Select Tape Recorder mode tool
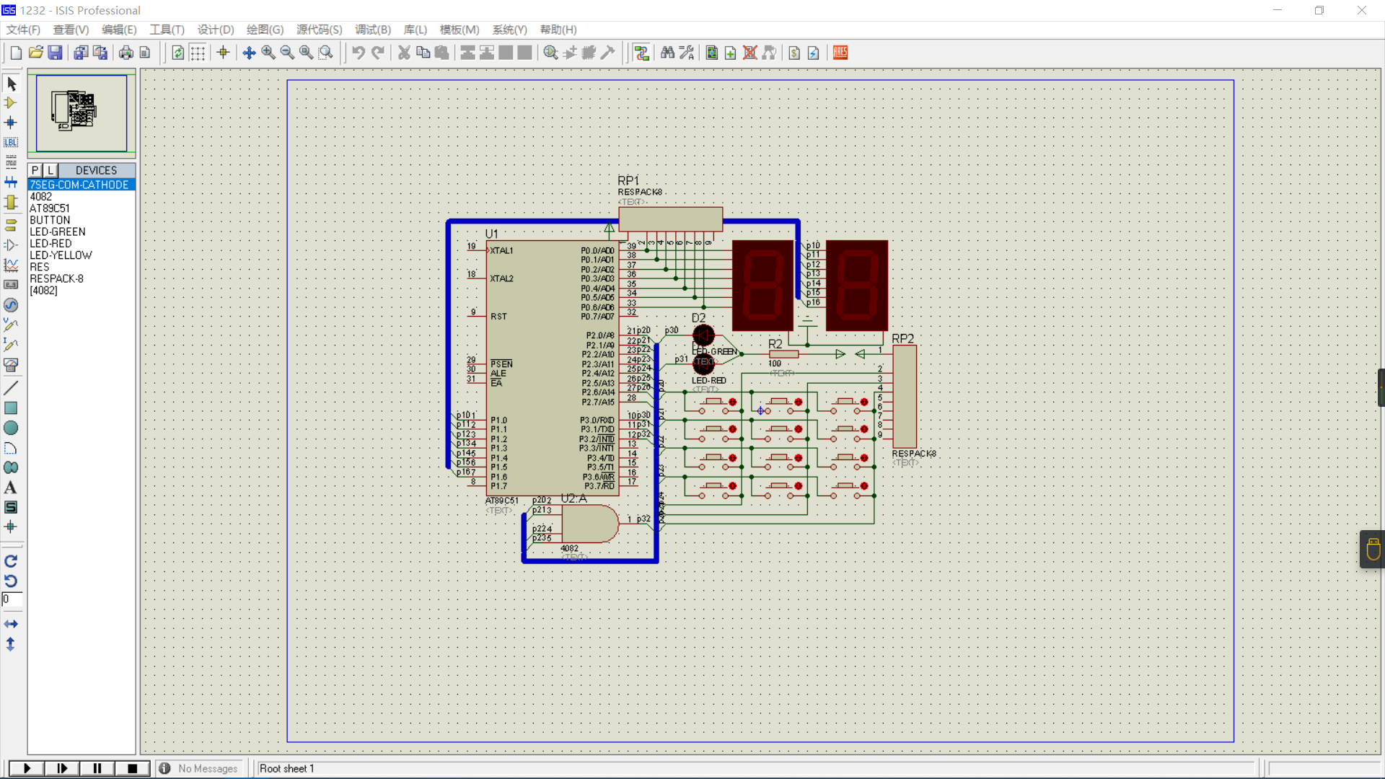The height and width of the screenshot is (779, 1385). point(11,285)
